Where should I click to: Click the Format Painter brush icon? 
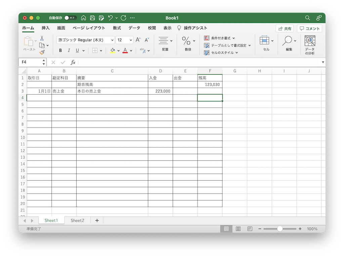(x=42, y=52)
